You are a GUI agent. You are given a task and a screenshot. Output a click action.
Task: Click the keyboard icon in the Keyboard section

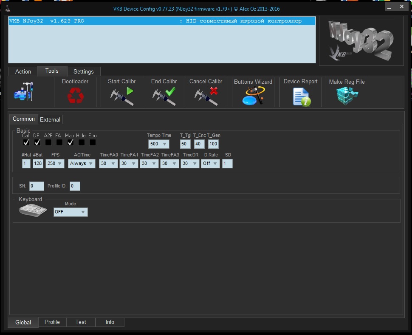[x=33, y=210]
